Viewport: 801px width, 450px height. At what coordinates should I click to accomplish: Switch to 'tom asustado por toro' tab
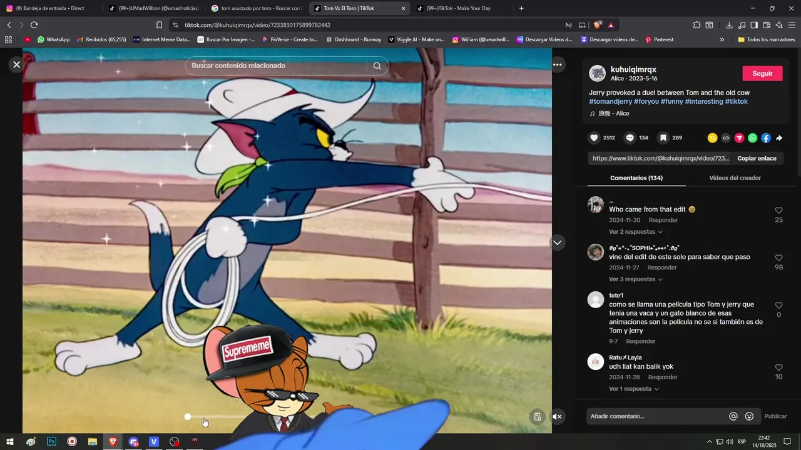257,8
